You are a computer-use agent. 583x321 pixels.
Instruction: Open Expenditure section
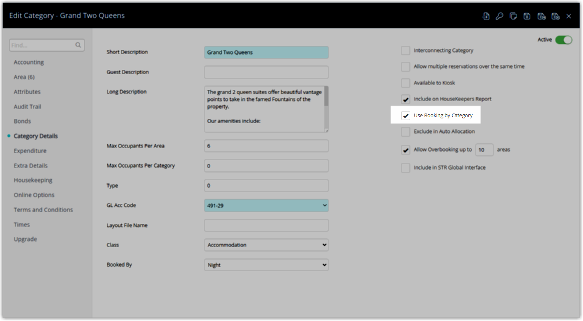(x=30, y=151)
